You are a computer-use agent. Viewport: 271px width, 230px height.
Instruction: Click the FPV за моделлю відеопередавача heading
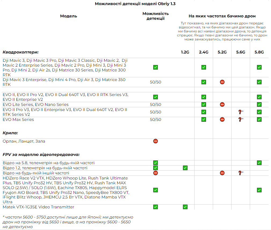(41, 155)
